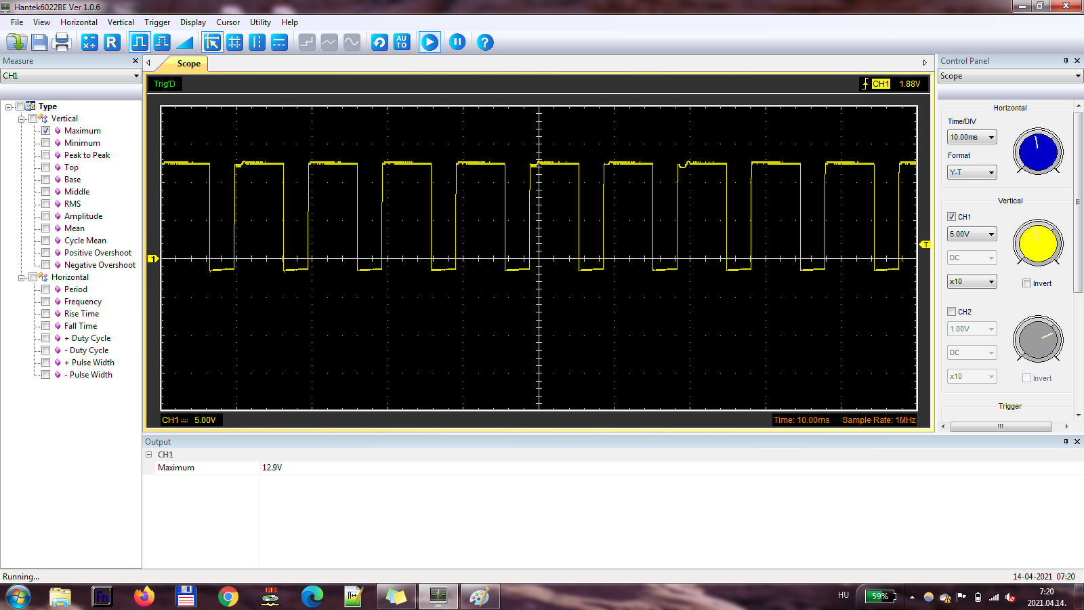The image size is (1084, 610).
Task: Open Firefox from the taskbar
Action: [144, 596]
